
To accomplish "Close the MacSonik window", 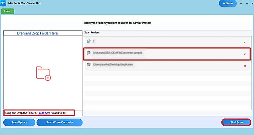I will (x=253, y=3).
